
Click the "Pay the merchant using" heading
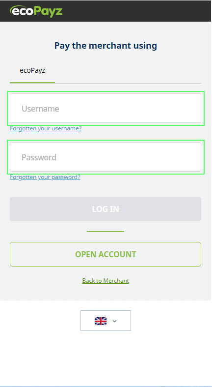click(106, 46)
